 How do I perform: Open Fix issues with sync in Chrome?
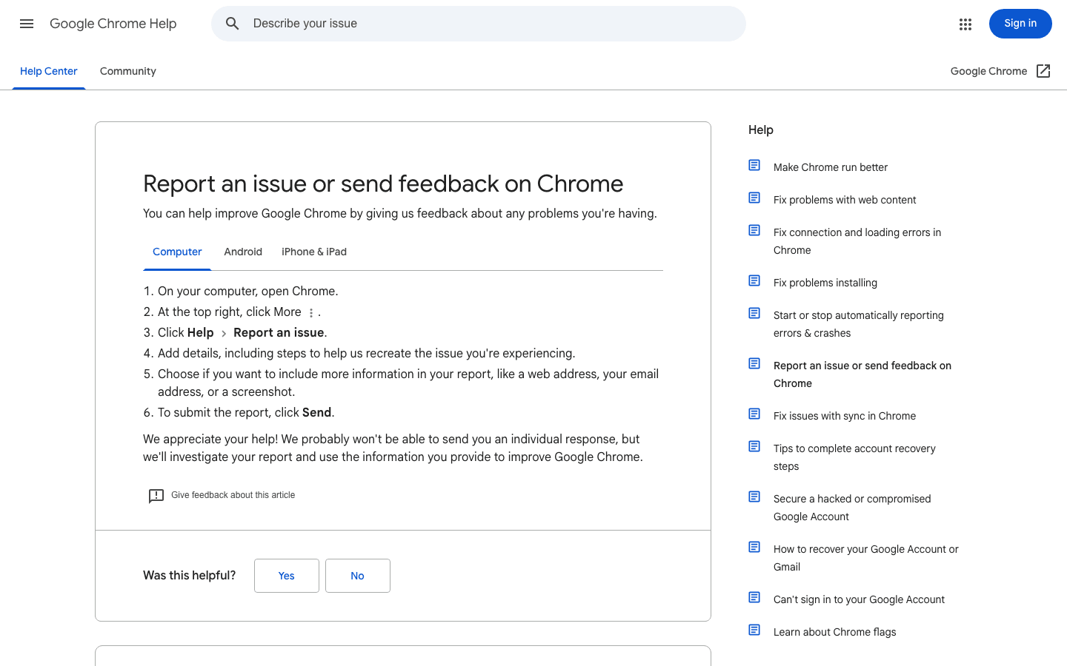845,416
